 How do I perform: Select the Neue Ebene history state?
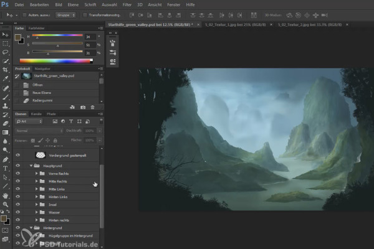56,93
